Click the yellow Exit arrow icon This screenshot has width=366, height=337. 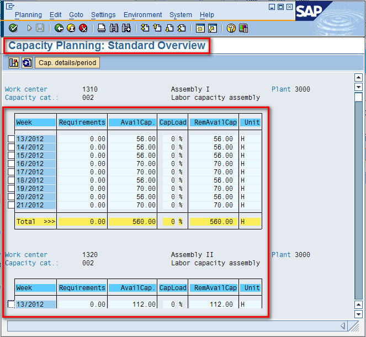pyautogui.click(x=71, y=28)
